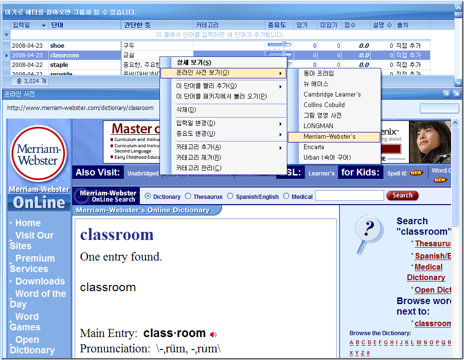
Task: Click the word-list scroll down arrow
Action: (458, 82)
